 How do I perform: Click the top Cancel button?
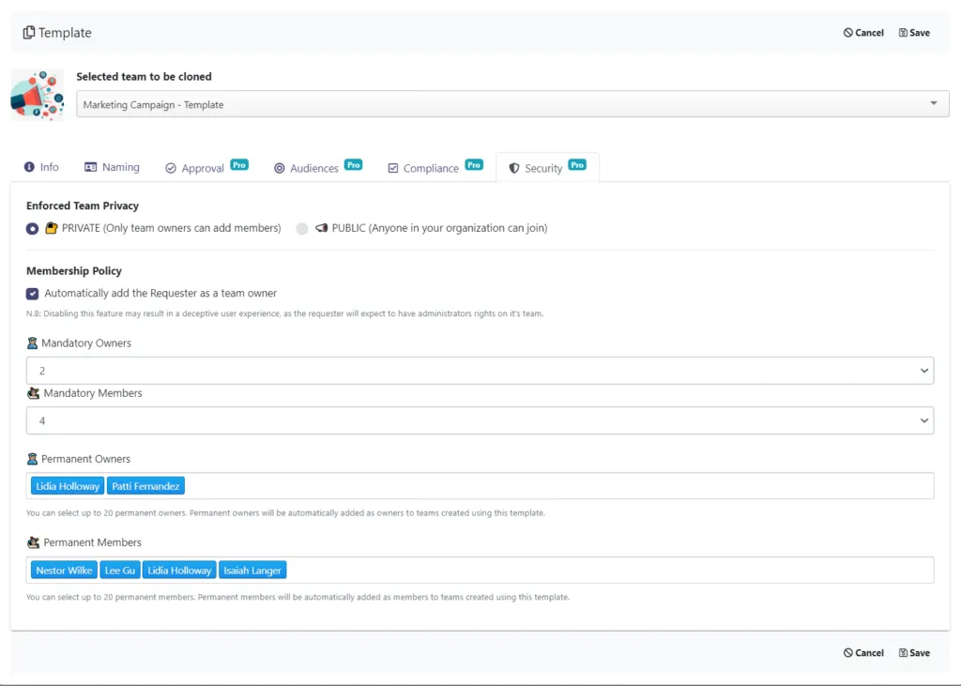pyautogui.click(x=863, y=33)
